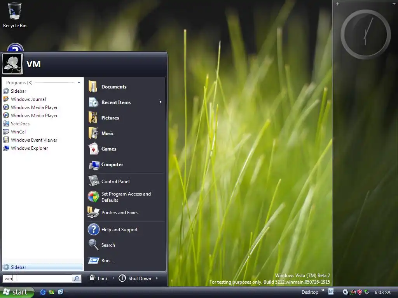Click the middle Quick Launch icon

[x=52, y=292]
